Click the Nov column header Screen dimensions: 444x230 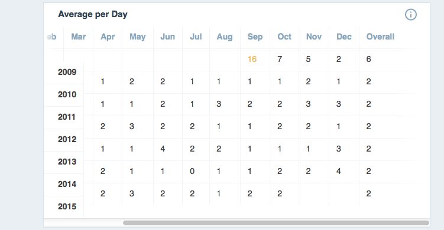[314, 37]
